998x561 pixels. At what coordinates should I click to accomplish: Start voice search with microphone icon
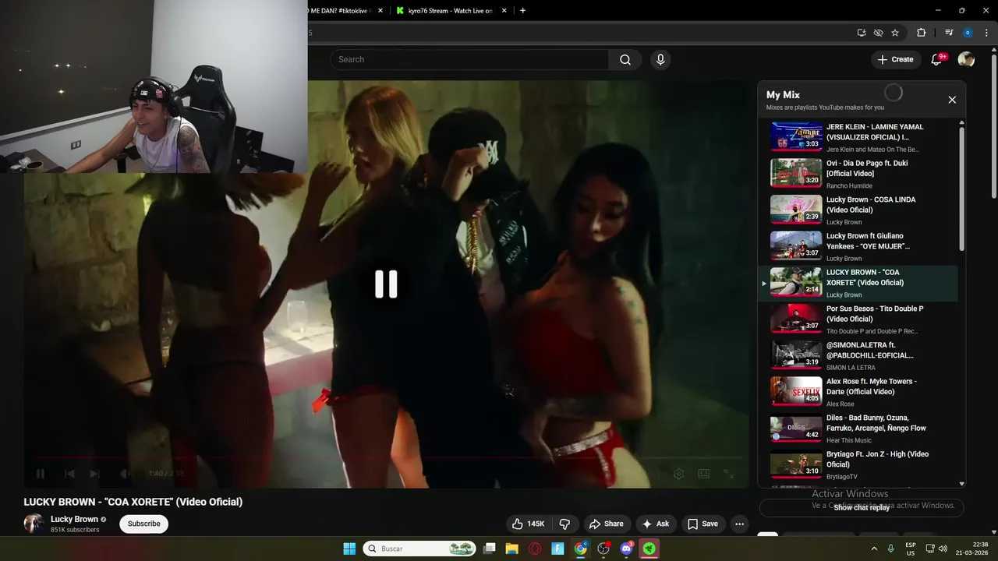pyautogui.click(x=660, y=60)
